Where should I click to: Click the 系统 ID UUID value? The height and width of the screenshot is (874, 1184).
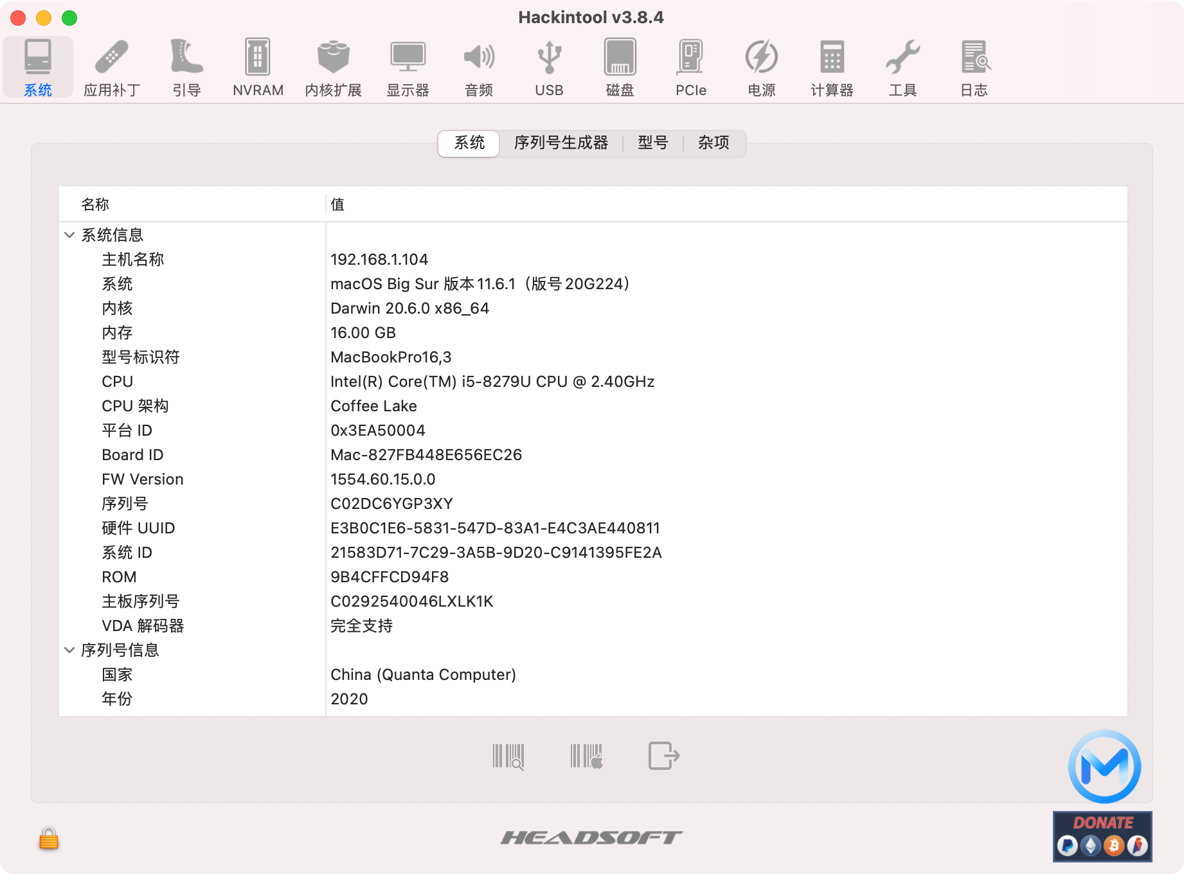[496, 553]
